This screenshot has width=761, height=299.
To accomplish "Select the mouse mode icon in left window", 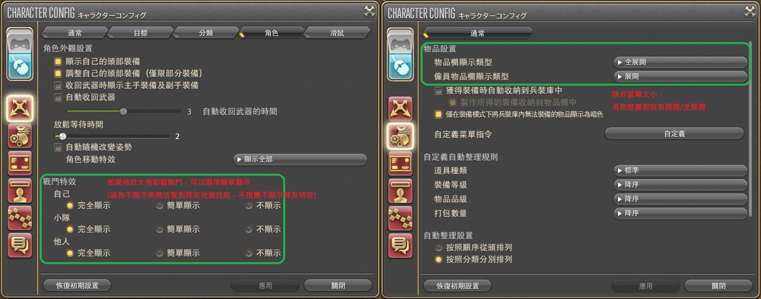I will [x=20, y=66].
